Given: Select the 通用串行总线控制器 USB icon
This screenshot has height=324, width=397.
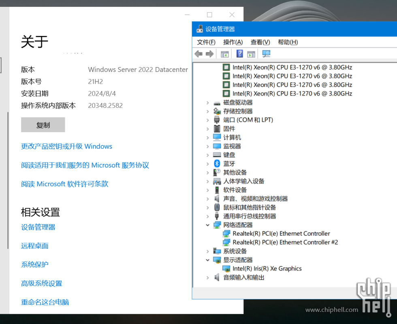Looking at the screenshot, I should [217, 216].
